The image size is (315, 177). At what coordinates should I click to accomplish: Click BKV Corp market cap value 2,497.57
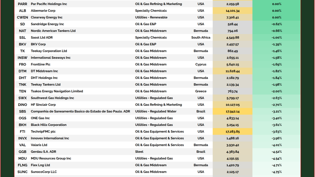[x=232, y=44]
